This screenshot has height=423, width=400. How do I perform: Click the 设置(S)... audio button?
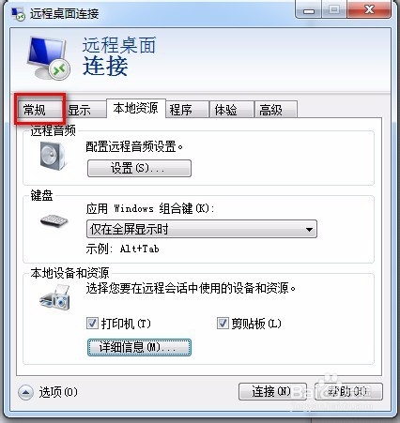(x=139, y=169)
